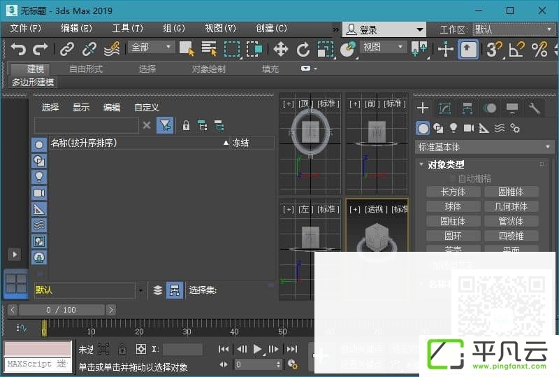Toggle the Percent Snap button
This screenshot has height=377, width=559.
pyautogui.click(x=539, y=49)
